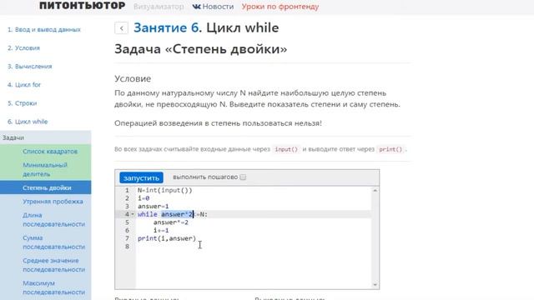Select the task Степень двойки
Image resolution: width=534 pixels, height=300 pixels.
[47, 187]
